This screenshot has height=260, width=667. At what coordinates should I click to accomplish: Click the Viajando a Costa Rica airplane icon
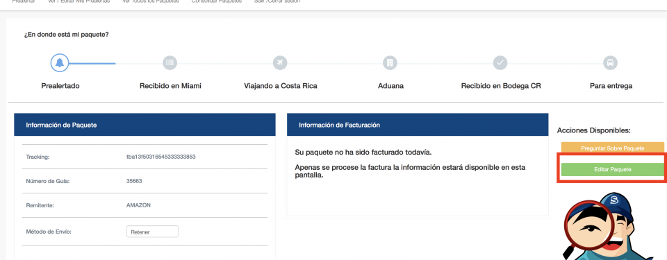click(x=280, y=63)
